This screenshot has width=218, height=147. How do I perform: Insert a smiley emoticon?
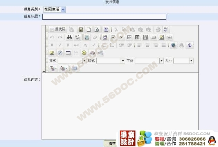[x=84, y=53]
